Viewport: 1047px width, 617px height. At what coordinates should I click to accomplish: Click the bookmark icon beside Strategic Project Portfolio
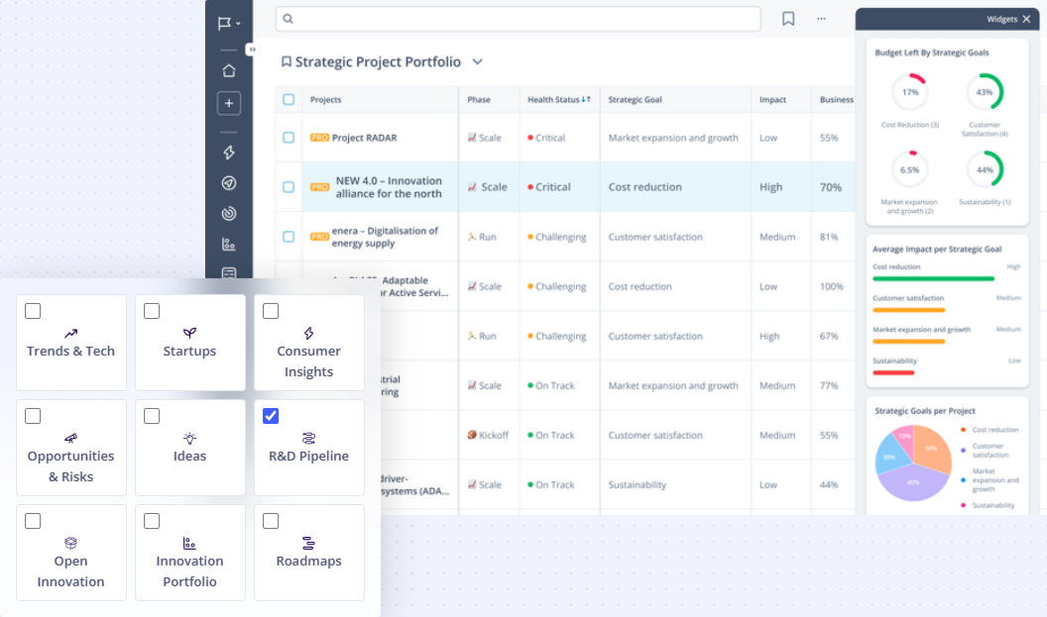287,61
